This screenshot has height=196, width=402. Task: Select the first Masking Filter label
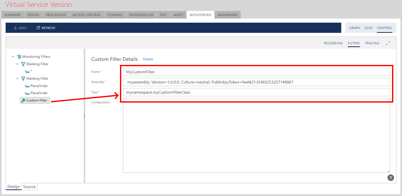click(37, 64)
